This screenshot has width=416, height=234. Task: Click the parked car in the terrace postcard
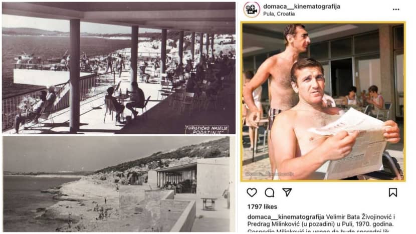[224, 40]
